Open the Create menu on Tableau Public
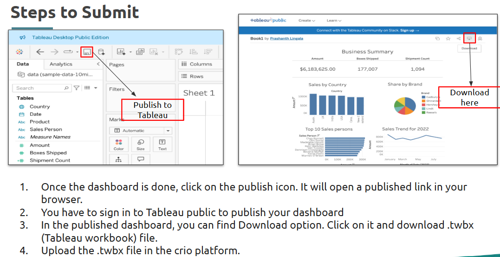 (306, 20)
